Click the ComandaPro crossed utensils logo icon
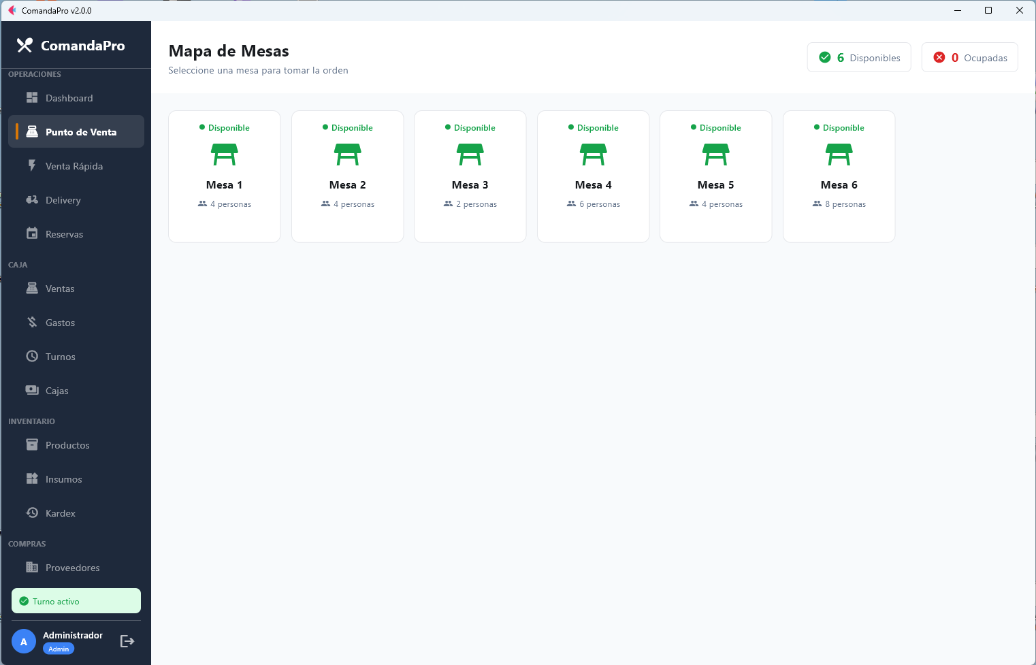 25,45
